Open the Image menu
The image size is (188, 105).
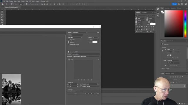click(x=11, y=1)
